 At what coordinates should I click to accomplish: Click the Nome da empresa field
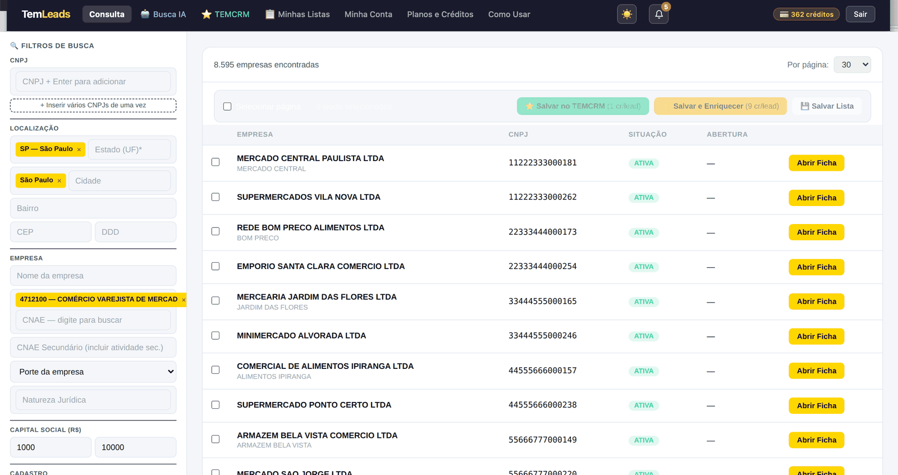(x=93, y=276)
